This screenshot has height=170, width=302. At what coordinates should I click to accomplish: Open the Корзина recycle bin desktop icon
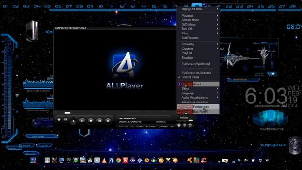(x=294, y=145)
